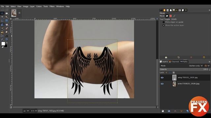The width and height of the screenshot is (211, 118).
Task: Toggle lock position and size
Action: coord(170,72)
